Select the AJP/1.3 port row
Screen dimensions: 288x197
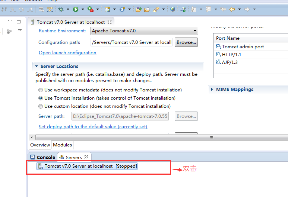pos(251,62)
